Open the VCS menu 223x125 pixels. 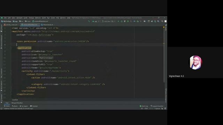pyautogui.click(x=57, y=18)
